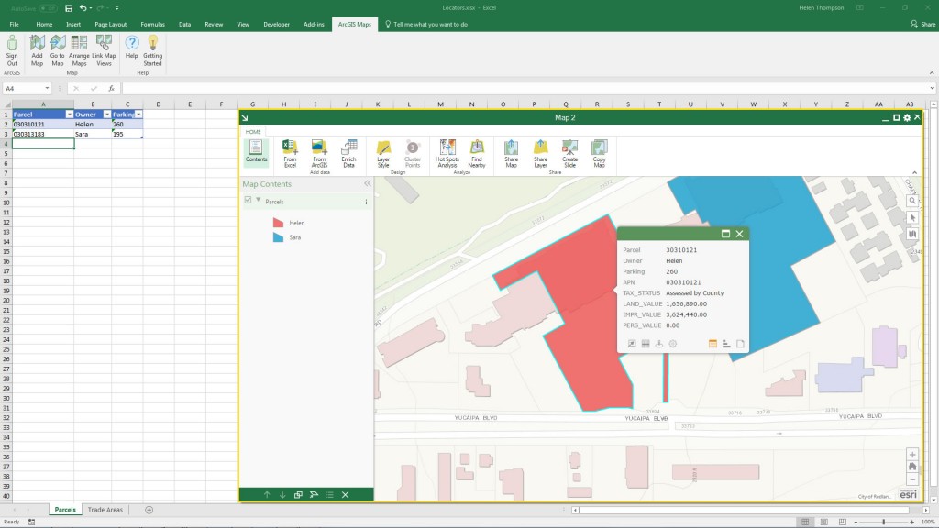Viewport: 939px width, 528px height.
Task: Click the Link Map Views icon
Action: (x=104, y=51)
